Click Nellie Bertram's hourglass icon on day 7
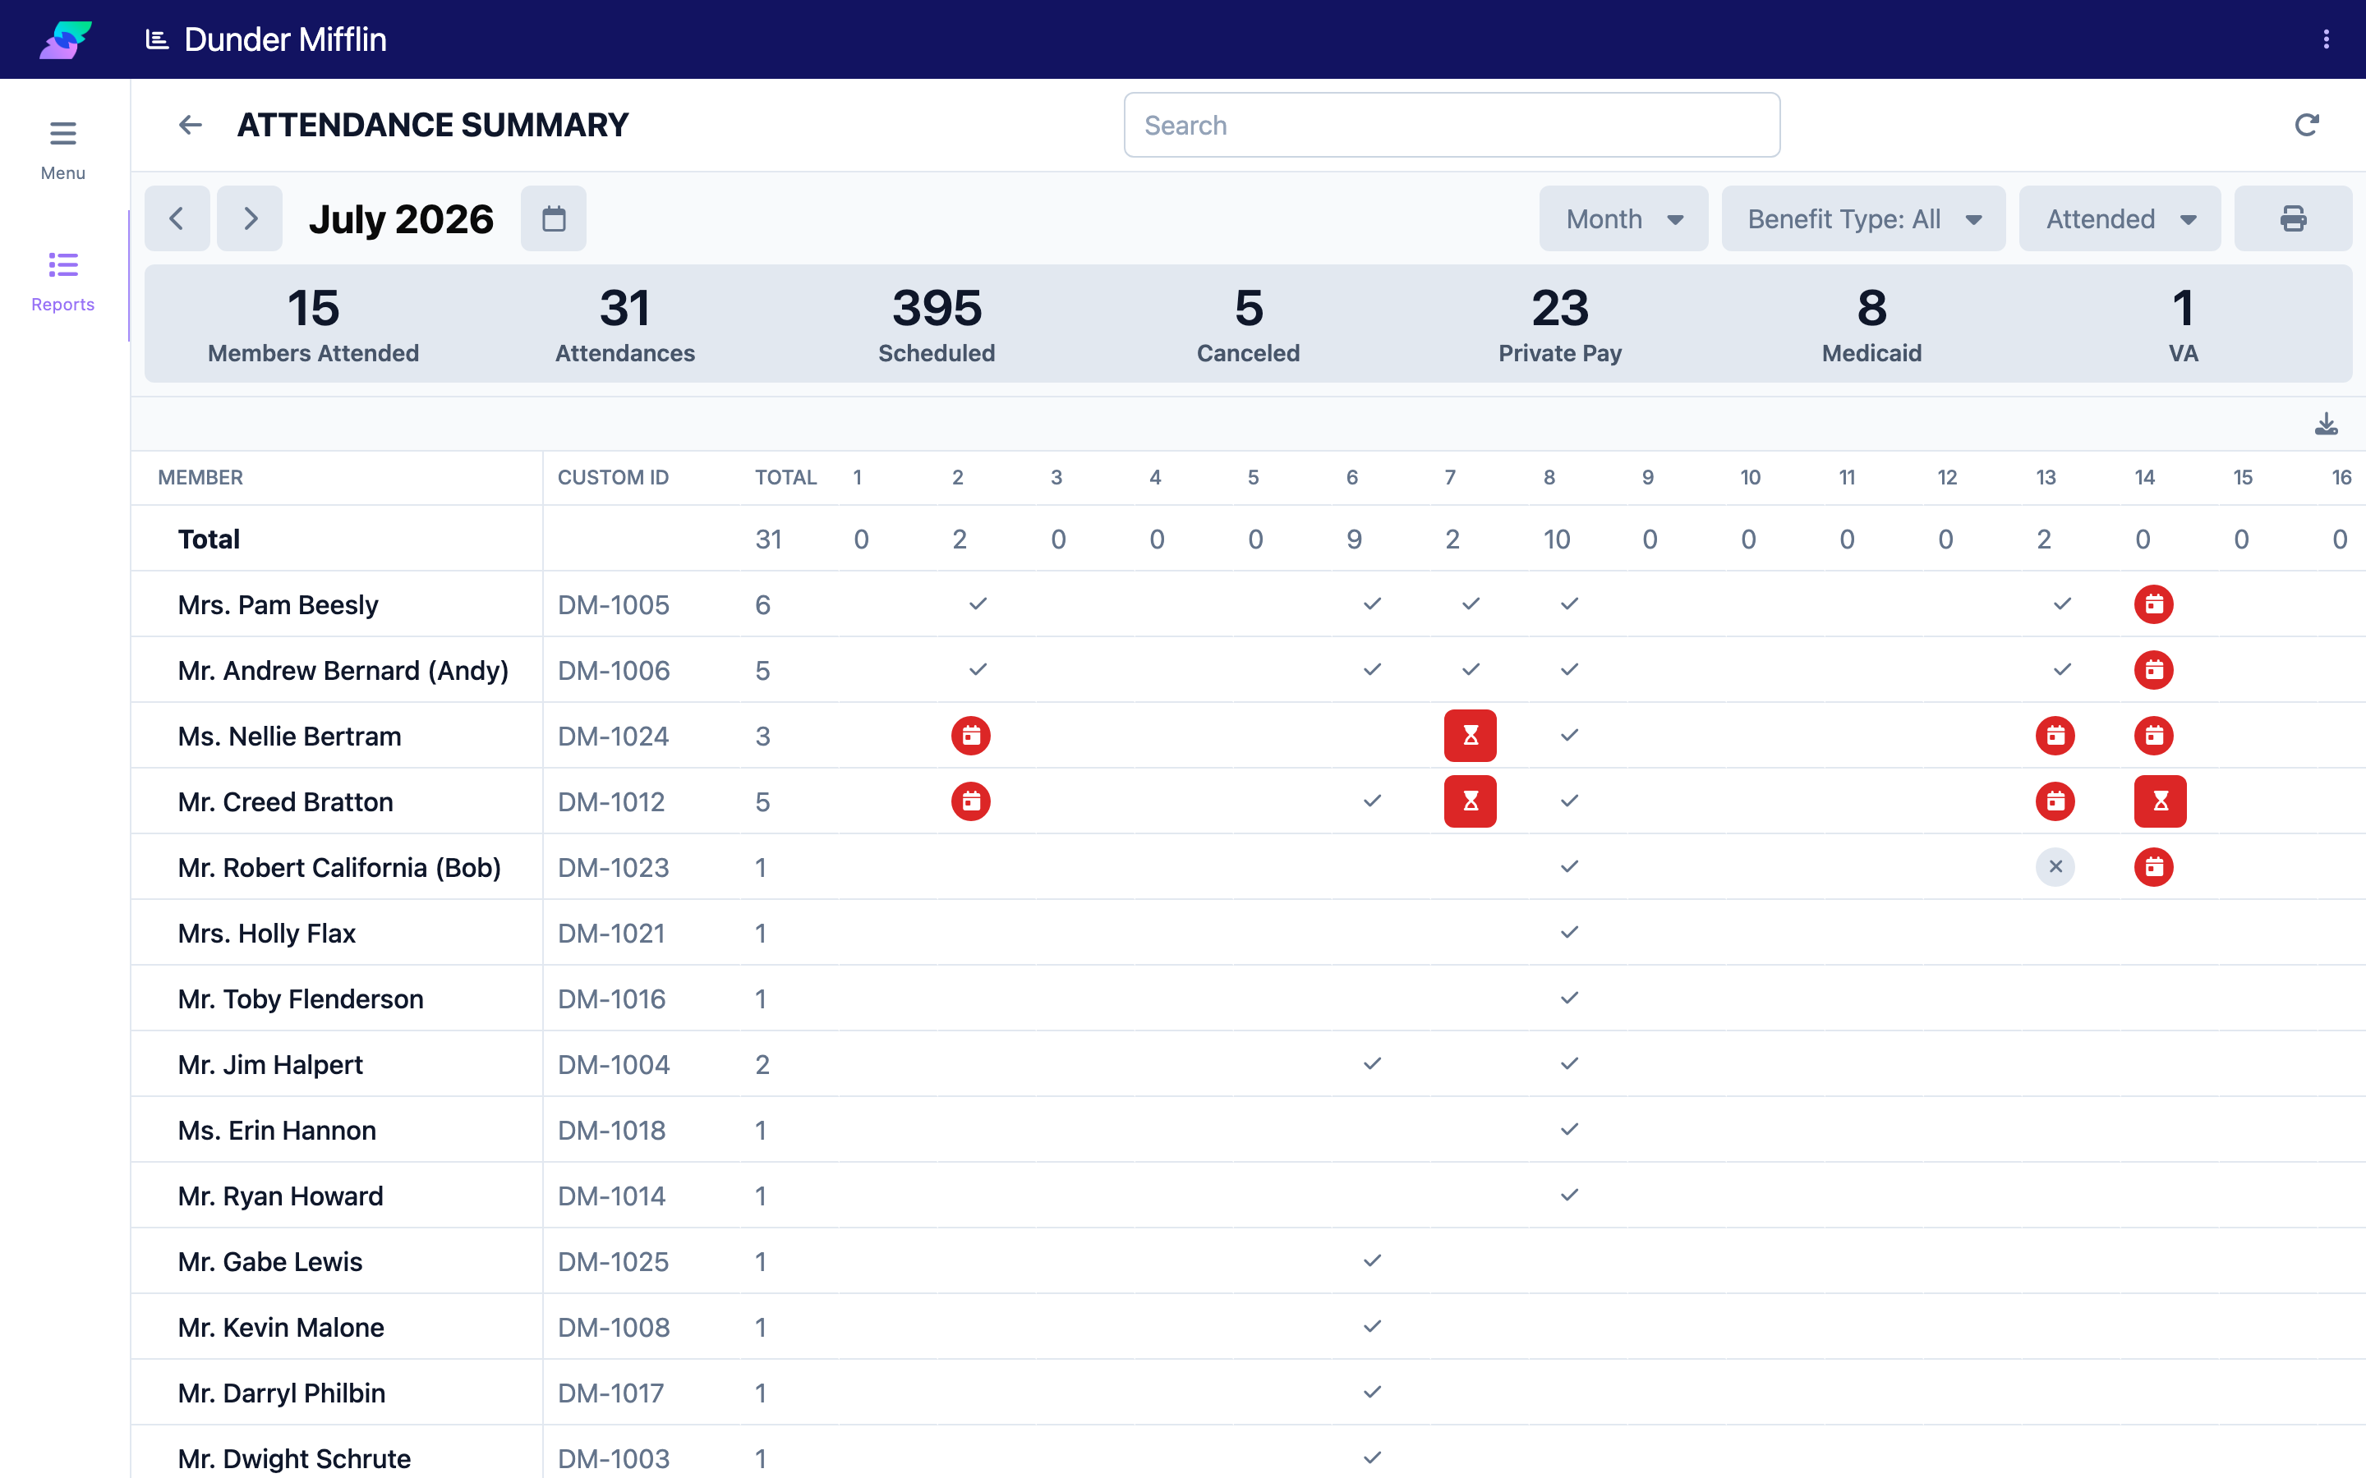 (x=1470, y=735)
